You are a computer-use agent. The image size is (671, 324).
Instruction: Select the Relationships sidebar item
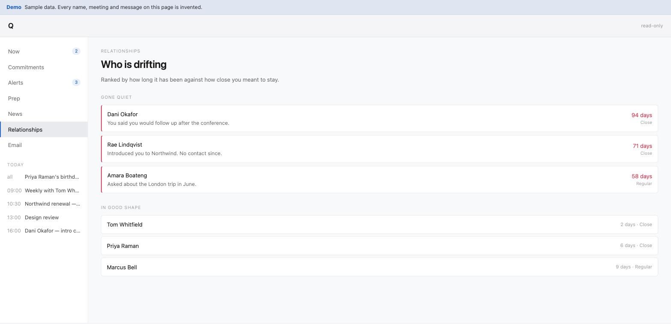(44, 130)
